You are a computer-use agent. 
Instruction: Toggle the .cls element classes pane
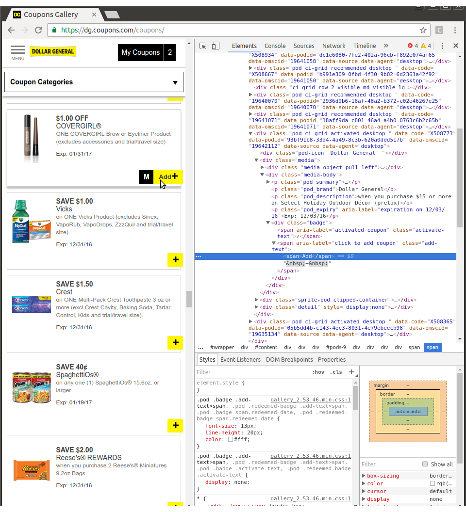click(335, 372)
